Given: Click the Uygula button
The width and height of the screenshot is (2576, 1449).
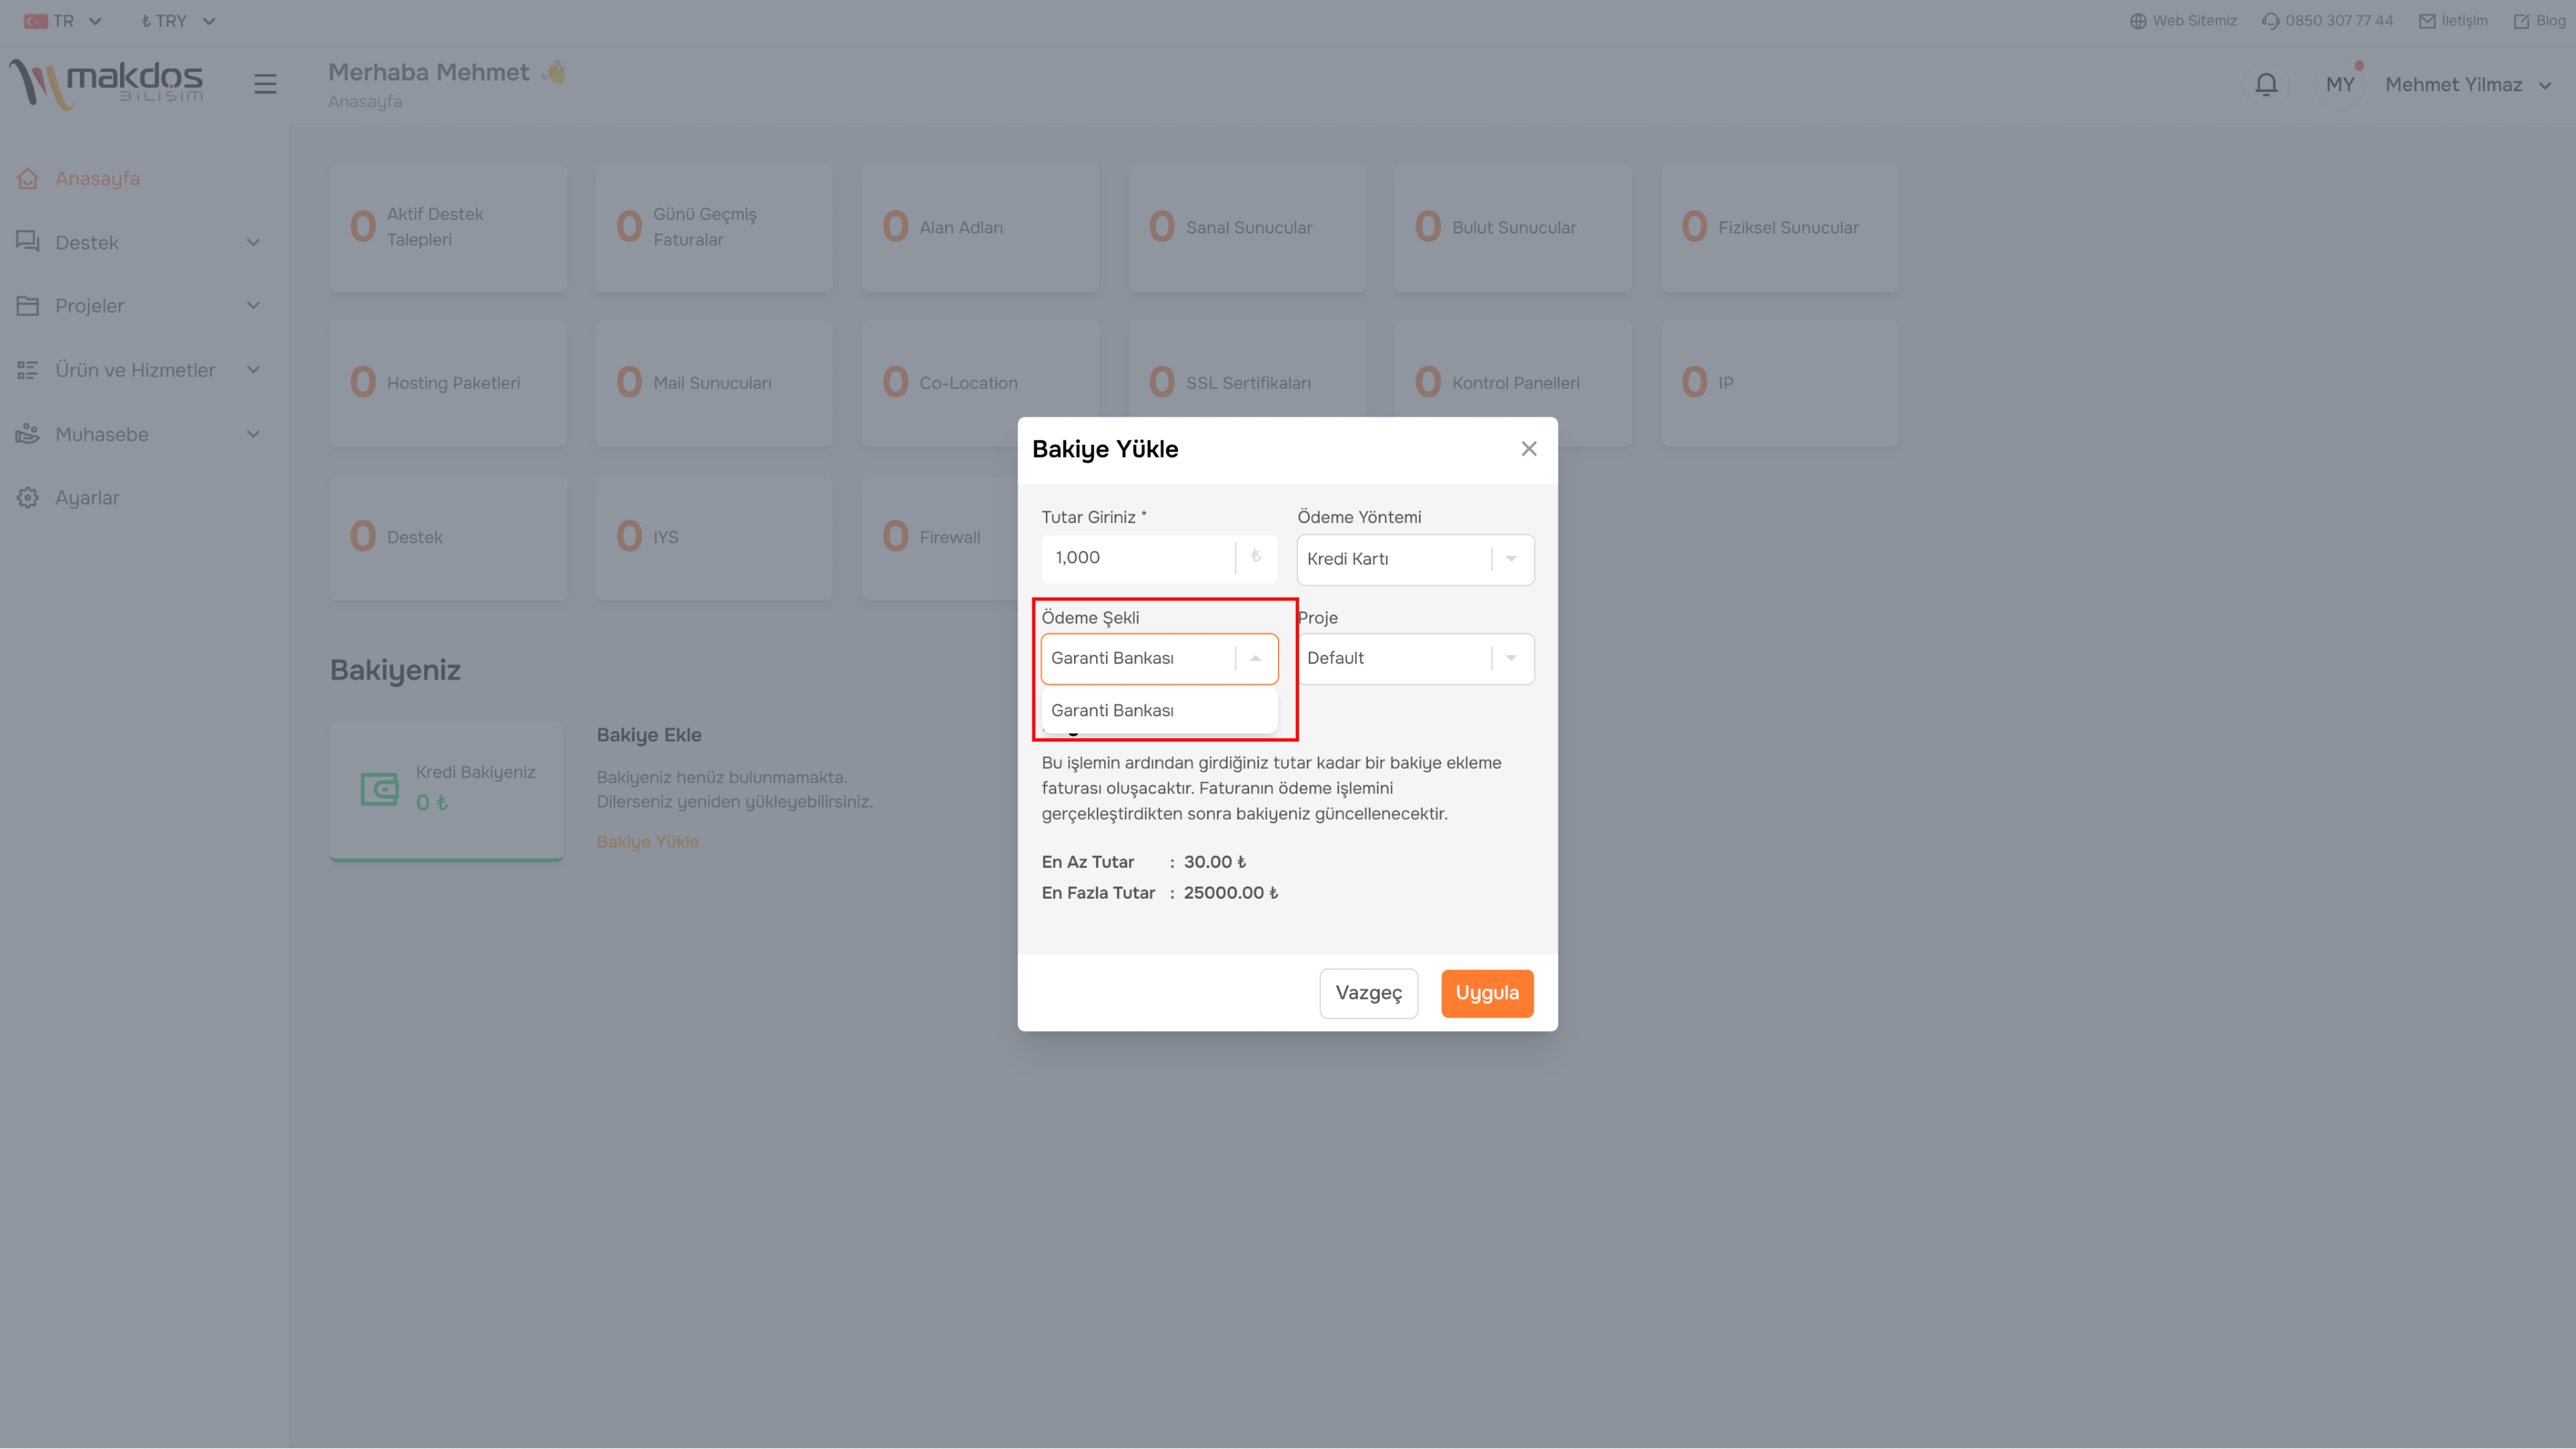Looking at the screenshot, I should [1487, 993].
